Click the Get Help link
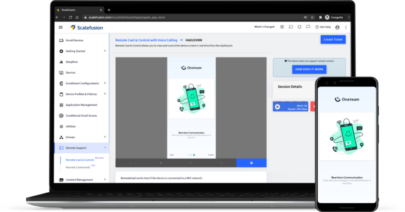405x212 pixels. [x=323, y=27]
